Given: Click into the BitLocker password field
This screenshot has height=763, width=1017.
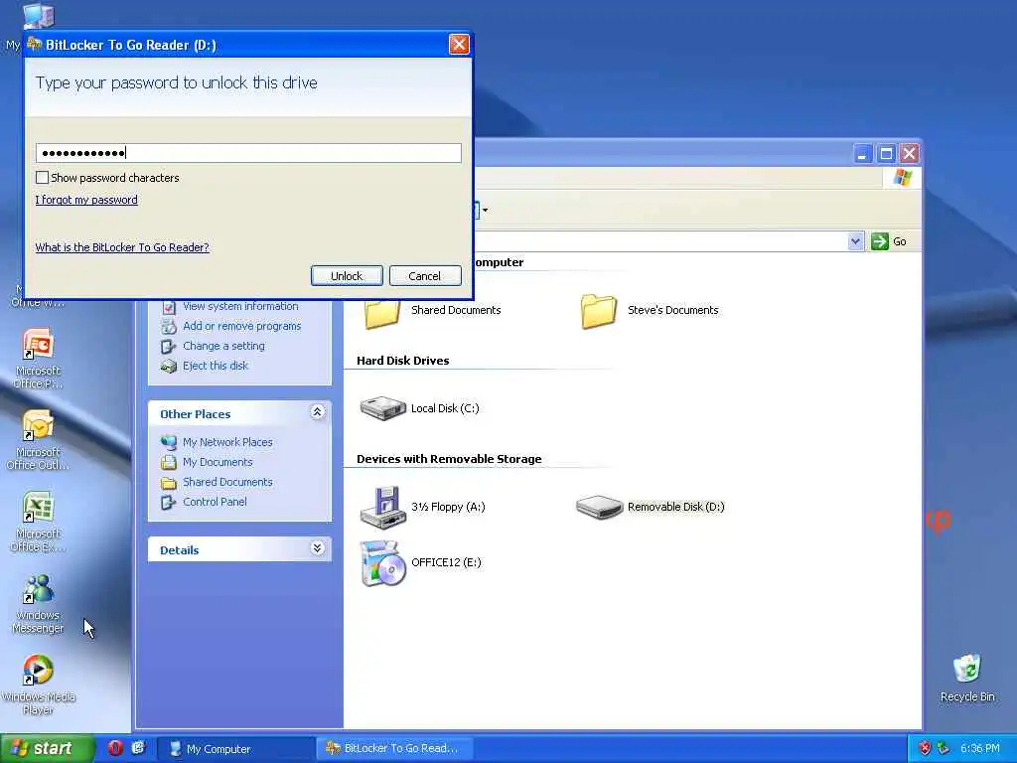Looking at the screenshot, I should 248,152.
